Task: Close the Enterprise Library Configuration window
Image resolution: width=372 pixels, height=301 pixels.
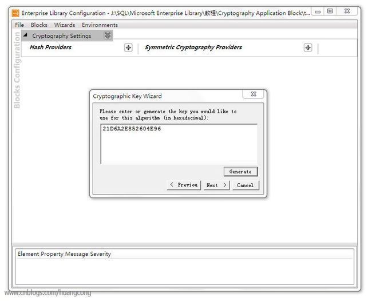Action: click(347, 11)
